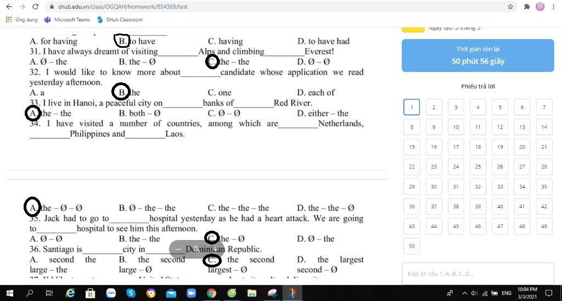Open the Paint app on the taskbar
This screenshot has height=301, width=562.
pyautogui.click(x=272, y=293)
